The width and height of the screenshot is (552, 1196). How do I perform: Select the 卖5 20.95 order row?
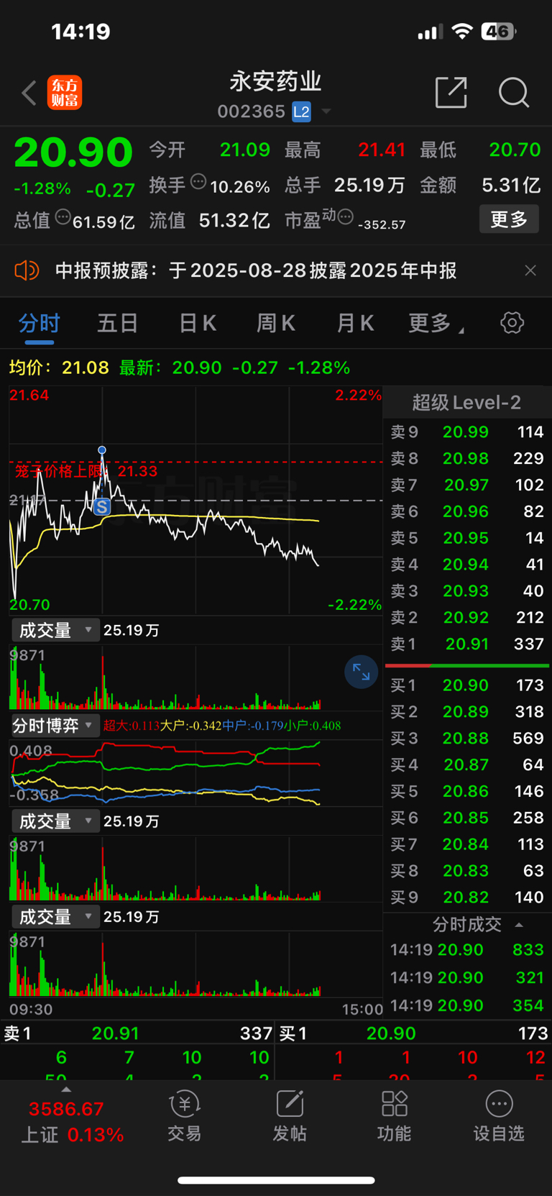[467, 538]
